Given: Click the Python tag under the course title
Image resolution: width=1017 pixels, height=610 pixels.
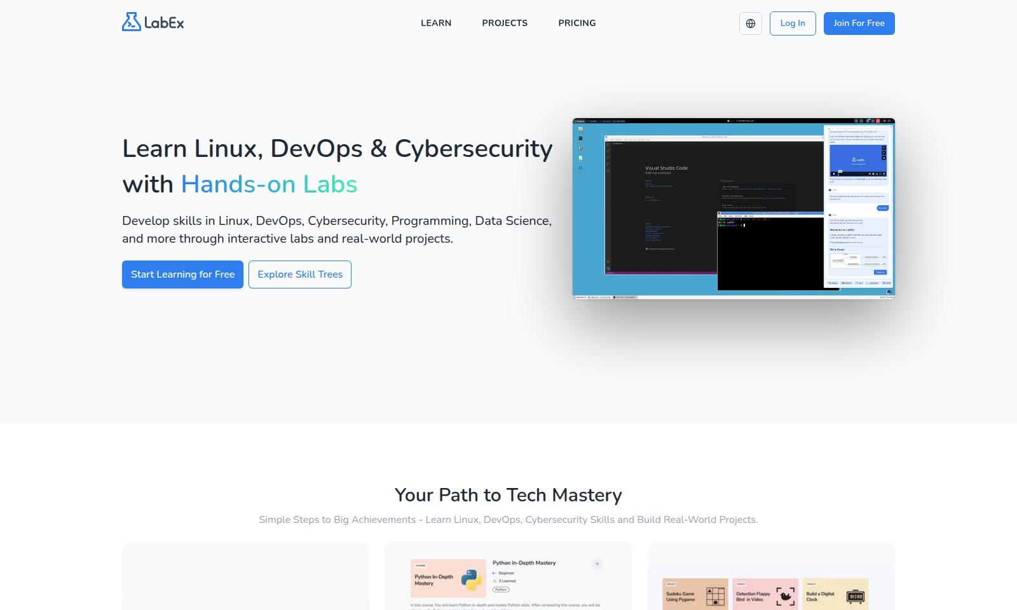Looking at the screenshot, I should pos(501,590).
